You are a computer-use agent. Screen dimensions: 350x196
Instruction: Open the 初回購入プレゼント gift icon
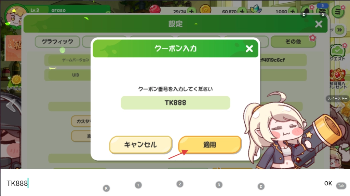point(338,79)
